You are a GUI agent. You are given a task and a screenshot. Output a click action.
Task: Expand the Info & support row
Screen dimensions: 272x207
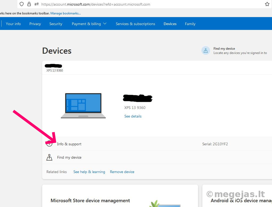tap(157, 144)
